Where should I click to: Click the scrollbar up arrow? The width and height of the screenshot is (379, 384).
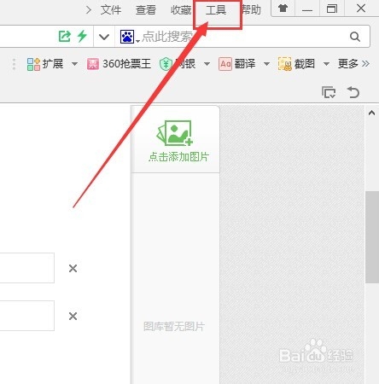(x=371, y=113)
